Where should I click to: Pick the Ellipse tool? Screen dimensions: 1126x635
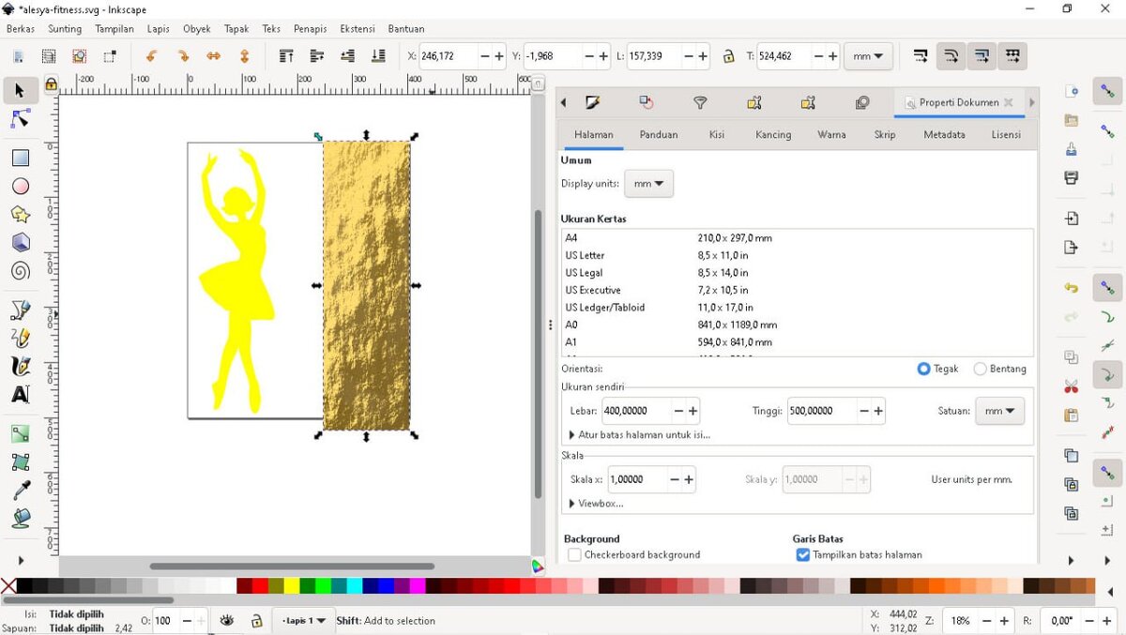[20, 186]
